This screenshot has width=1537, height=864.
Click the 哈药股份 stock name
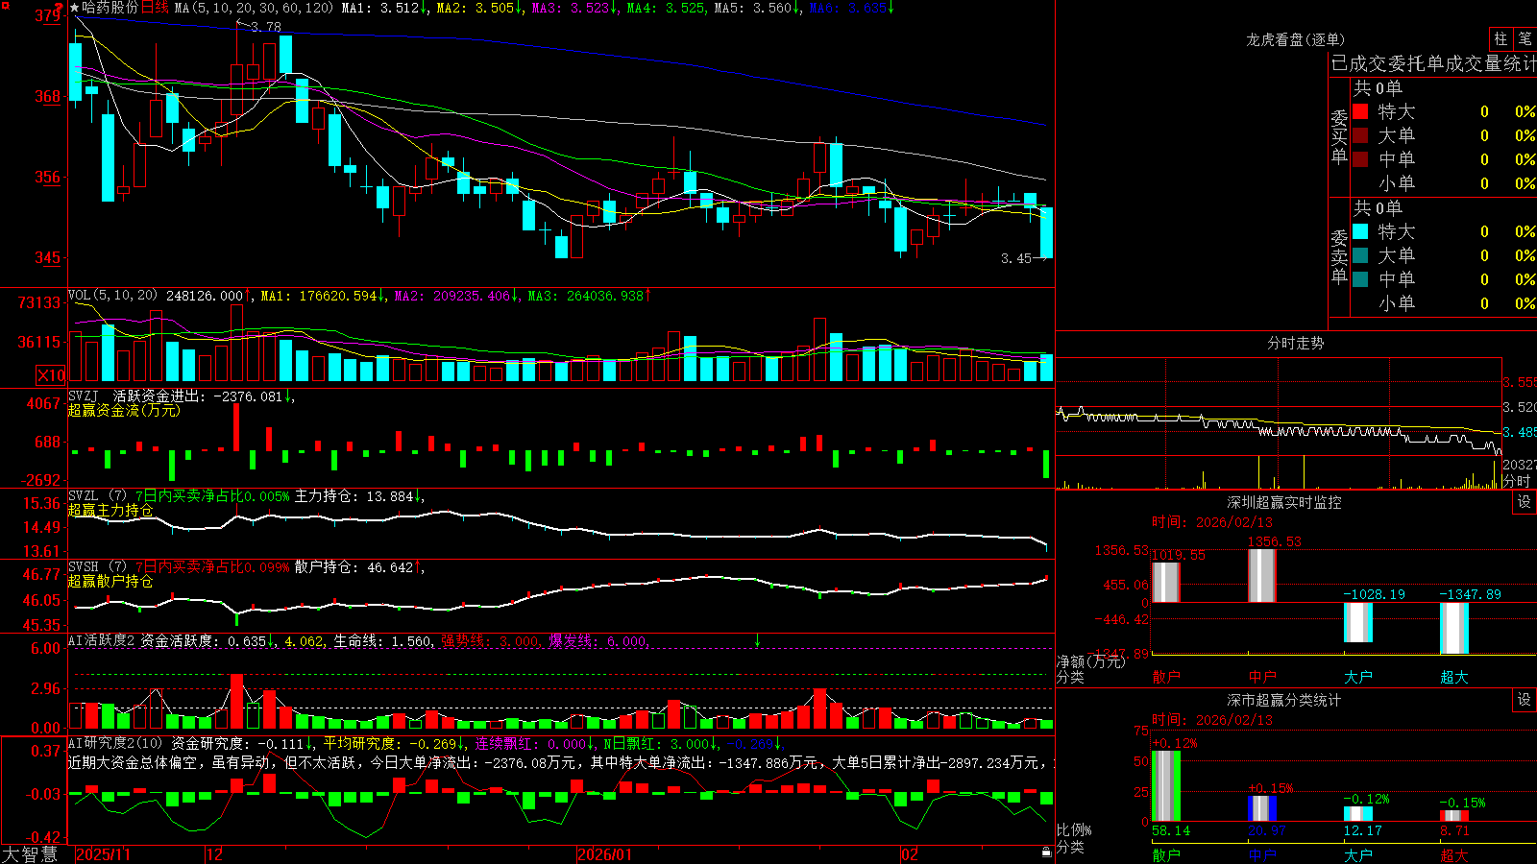[x=110, y=8]
